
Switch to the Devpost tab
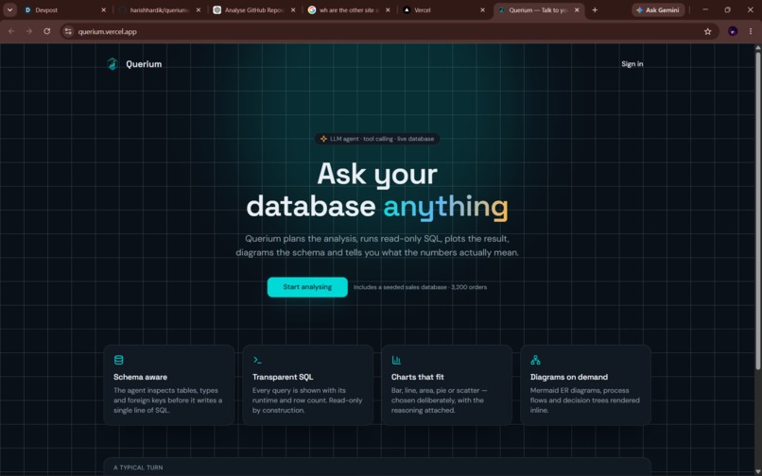[64, 9]
